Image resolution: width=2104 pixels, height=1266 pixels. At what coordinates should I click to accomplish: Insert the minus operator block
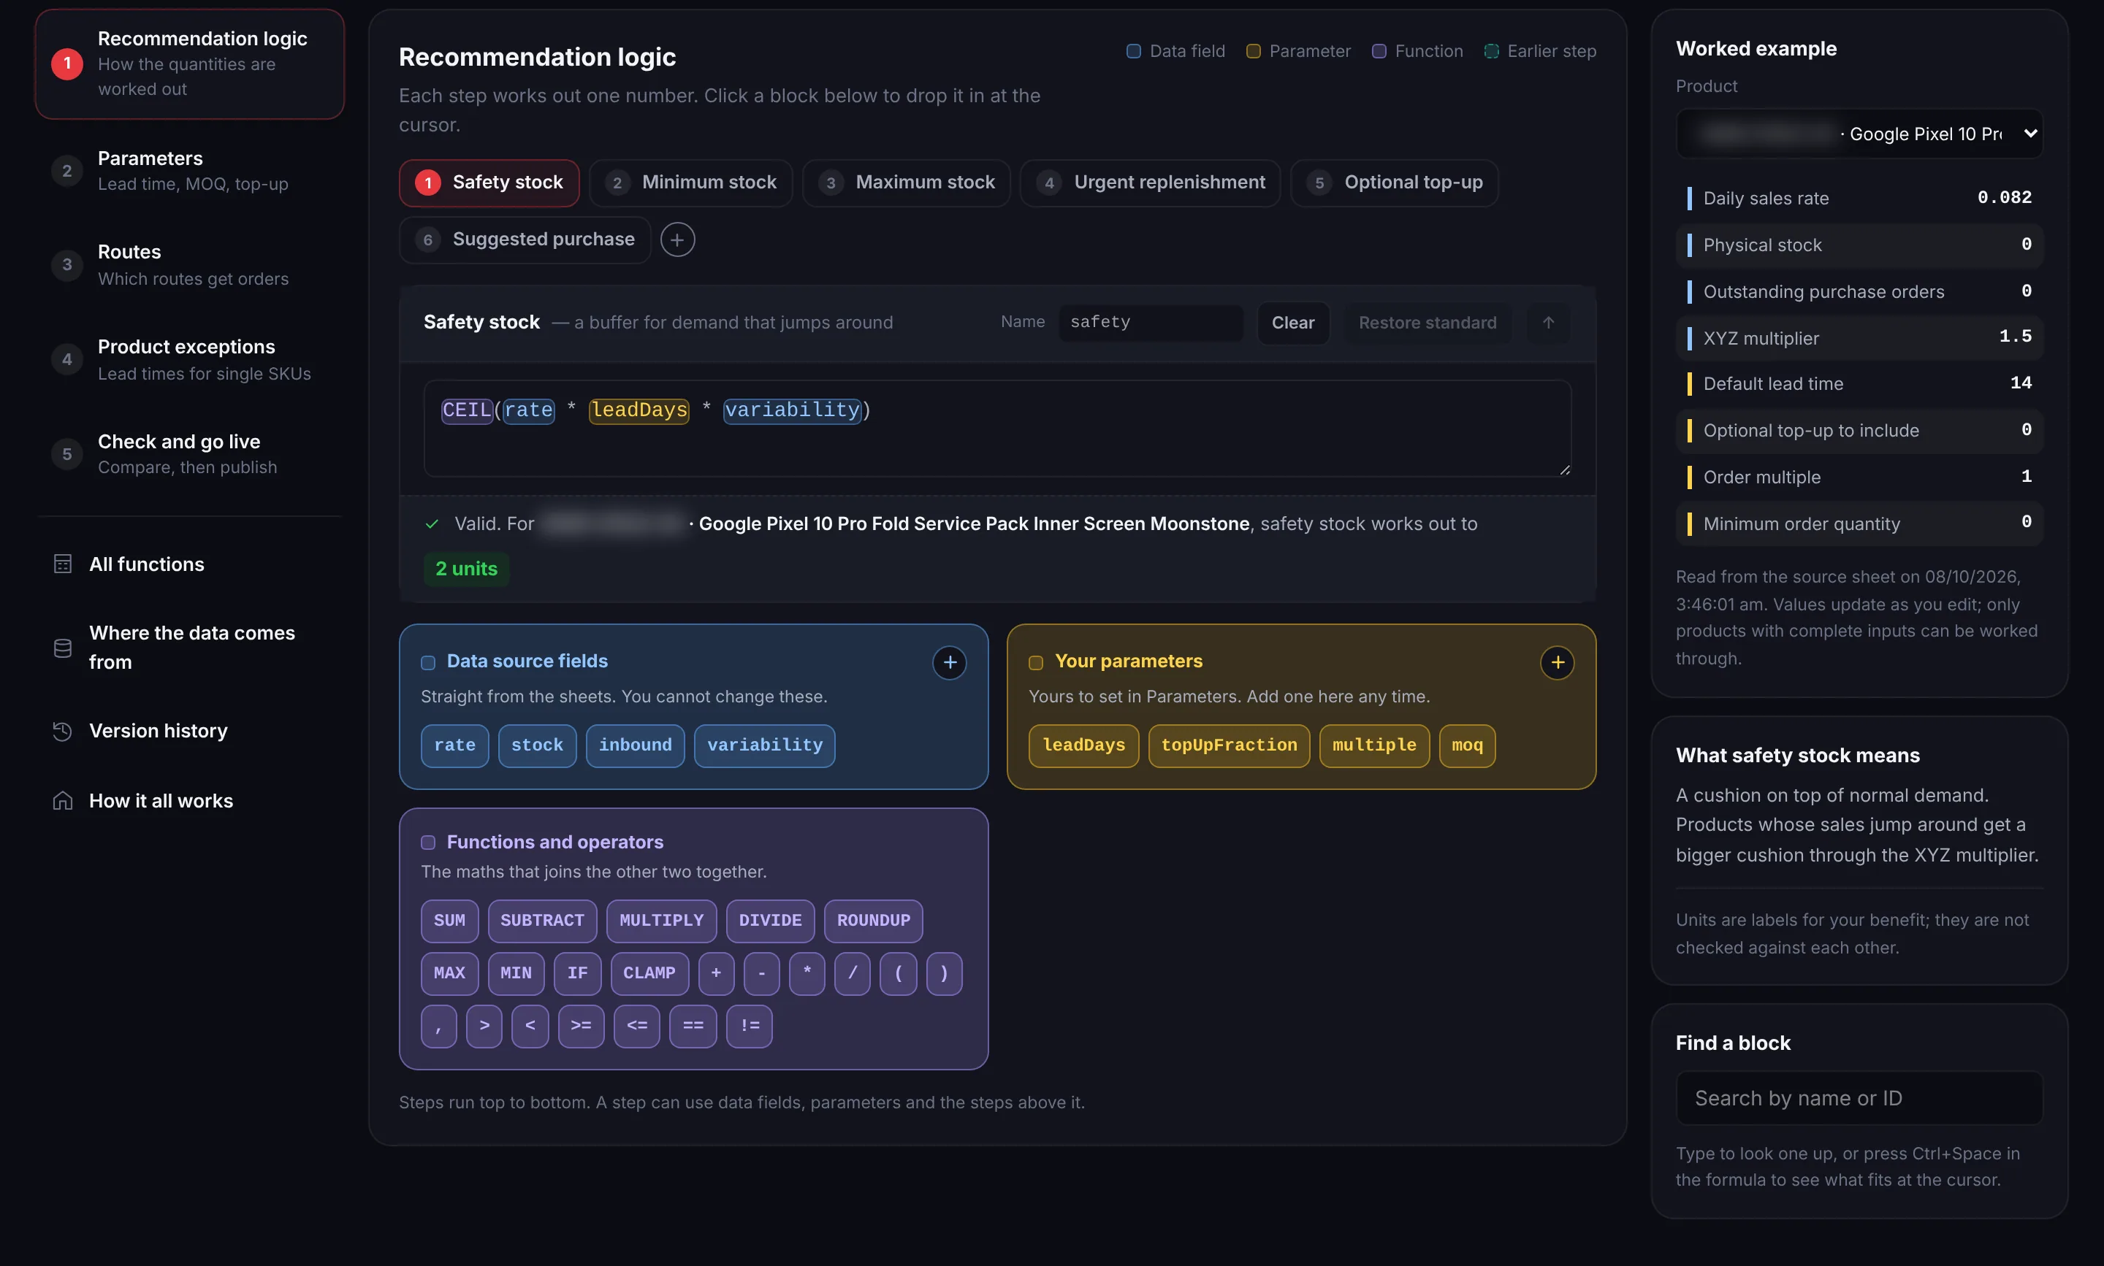pos(761,973)
